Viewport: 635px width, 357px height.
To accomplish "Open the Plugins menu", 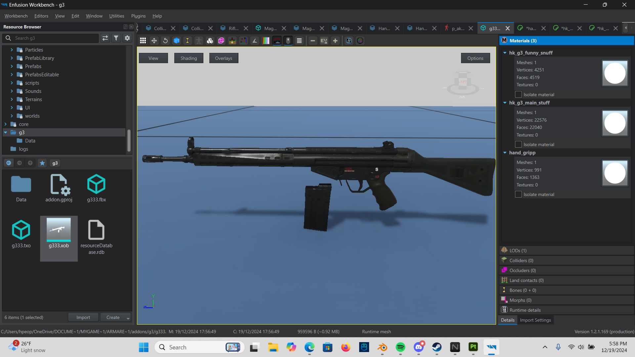I will coord(138,16).
